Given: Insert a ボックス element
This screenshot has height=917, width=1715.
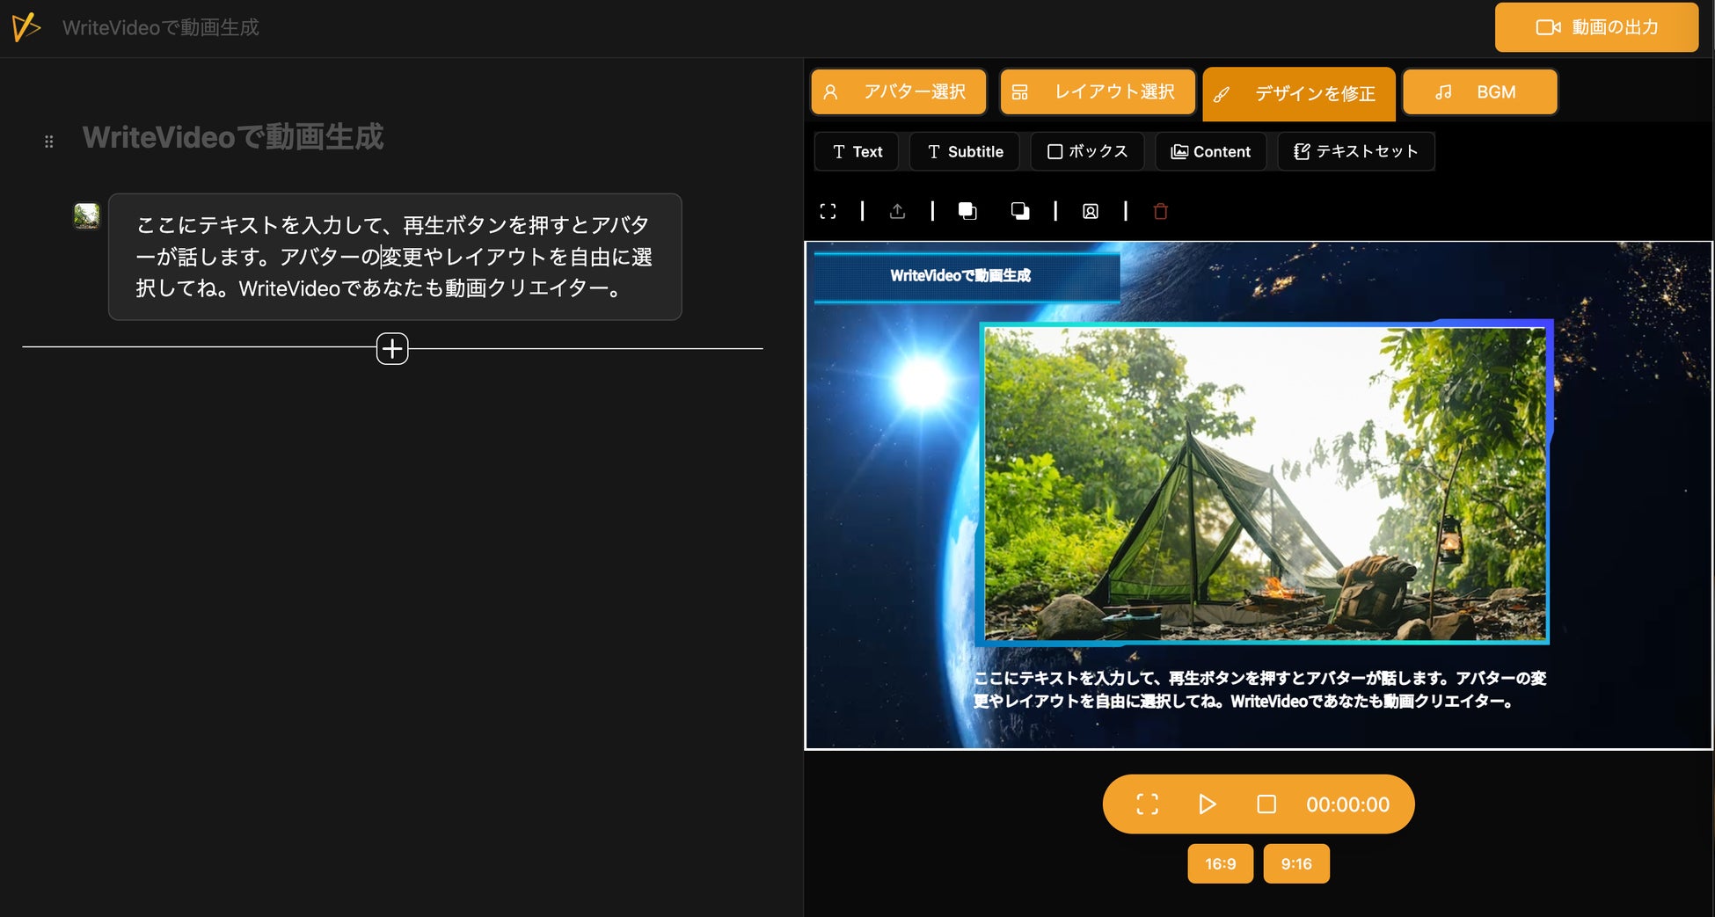Looking at the screenshot, I should pyautogui.click(x=1087, y=151).
